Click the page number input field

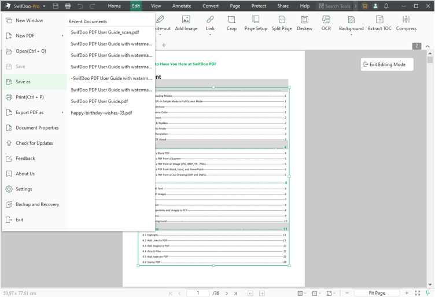[x=198, y=293]
